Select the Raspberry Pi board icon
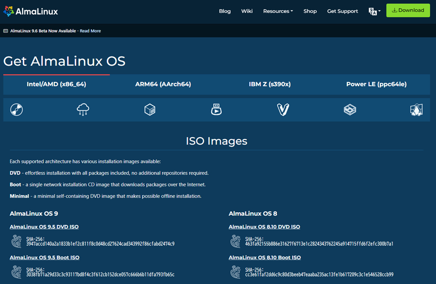 point(350,110)
